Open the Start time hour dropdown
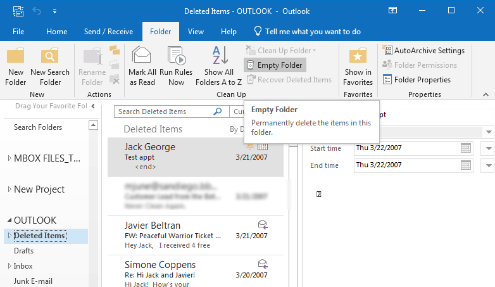Image resolution: width=495 pixels, height=287 pixels. tap(488, 148)
